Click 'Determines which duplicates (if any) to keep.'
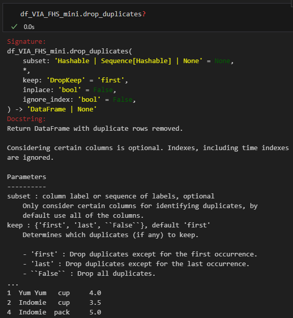The height and width of the screenshot is (318, 293). (x=110, y=235)
